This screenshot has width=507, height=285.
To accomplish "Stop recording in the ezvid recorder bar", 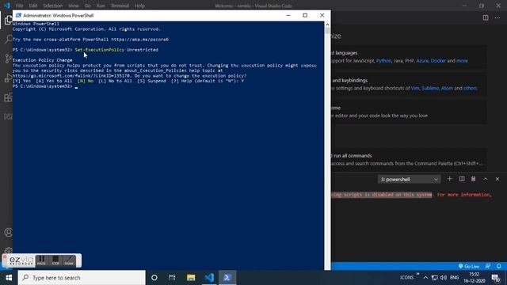I will click(x=55, y=260).
